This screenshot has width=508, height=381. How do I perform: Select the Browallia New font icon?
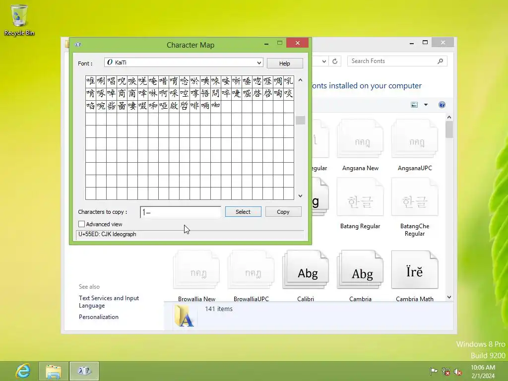(196, 270)
